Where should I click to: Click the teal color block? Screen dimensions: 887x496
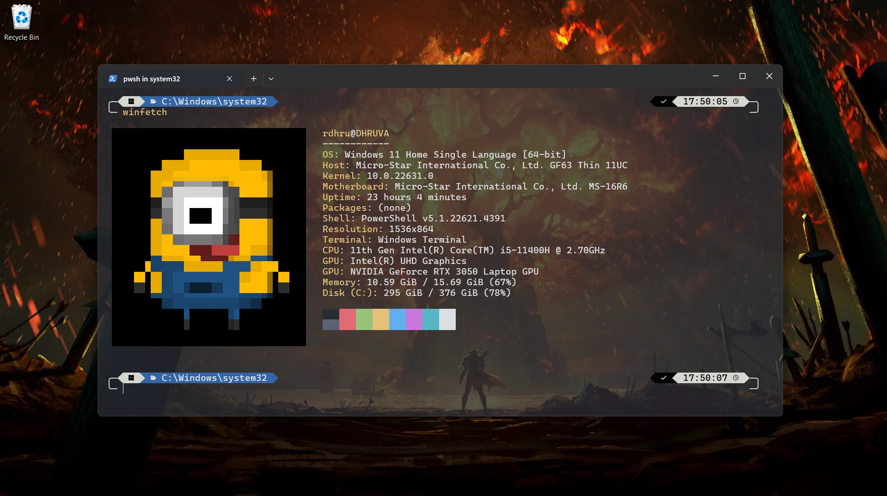(x=431, y=319)
